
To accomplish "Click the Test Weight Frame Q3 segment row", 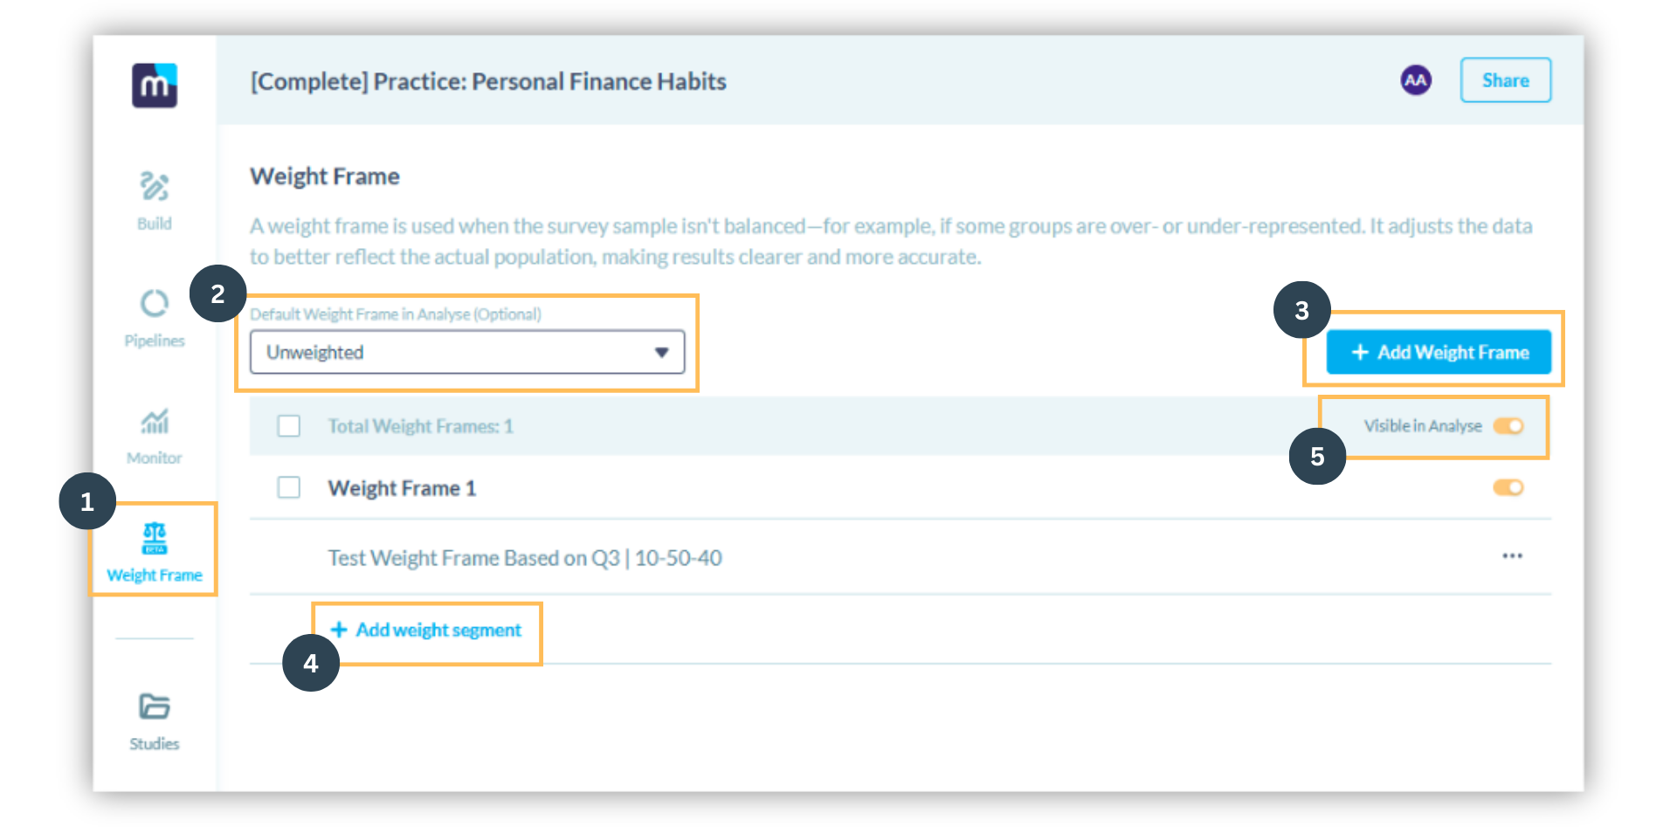I will pos(524,558).
